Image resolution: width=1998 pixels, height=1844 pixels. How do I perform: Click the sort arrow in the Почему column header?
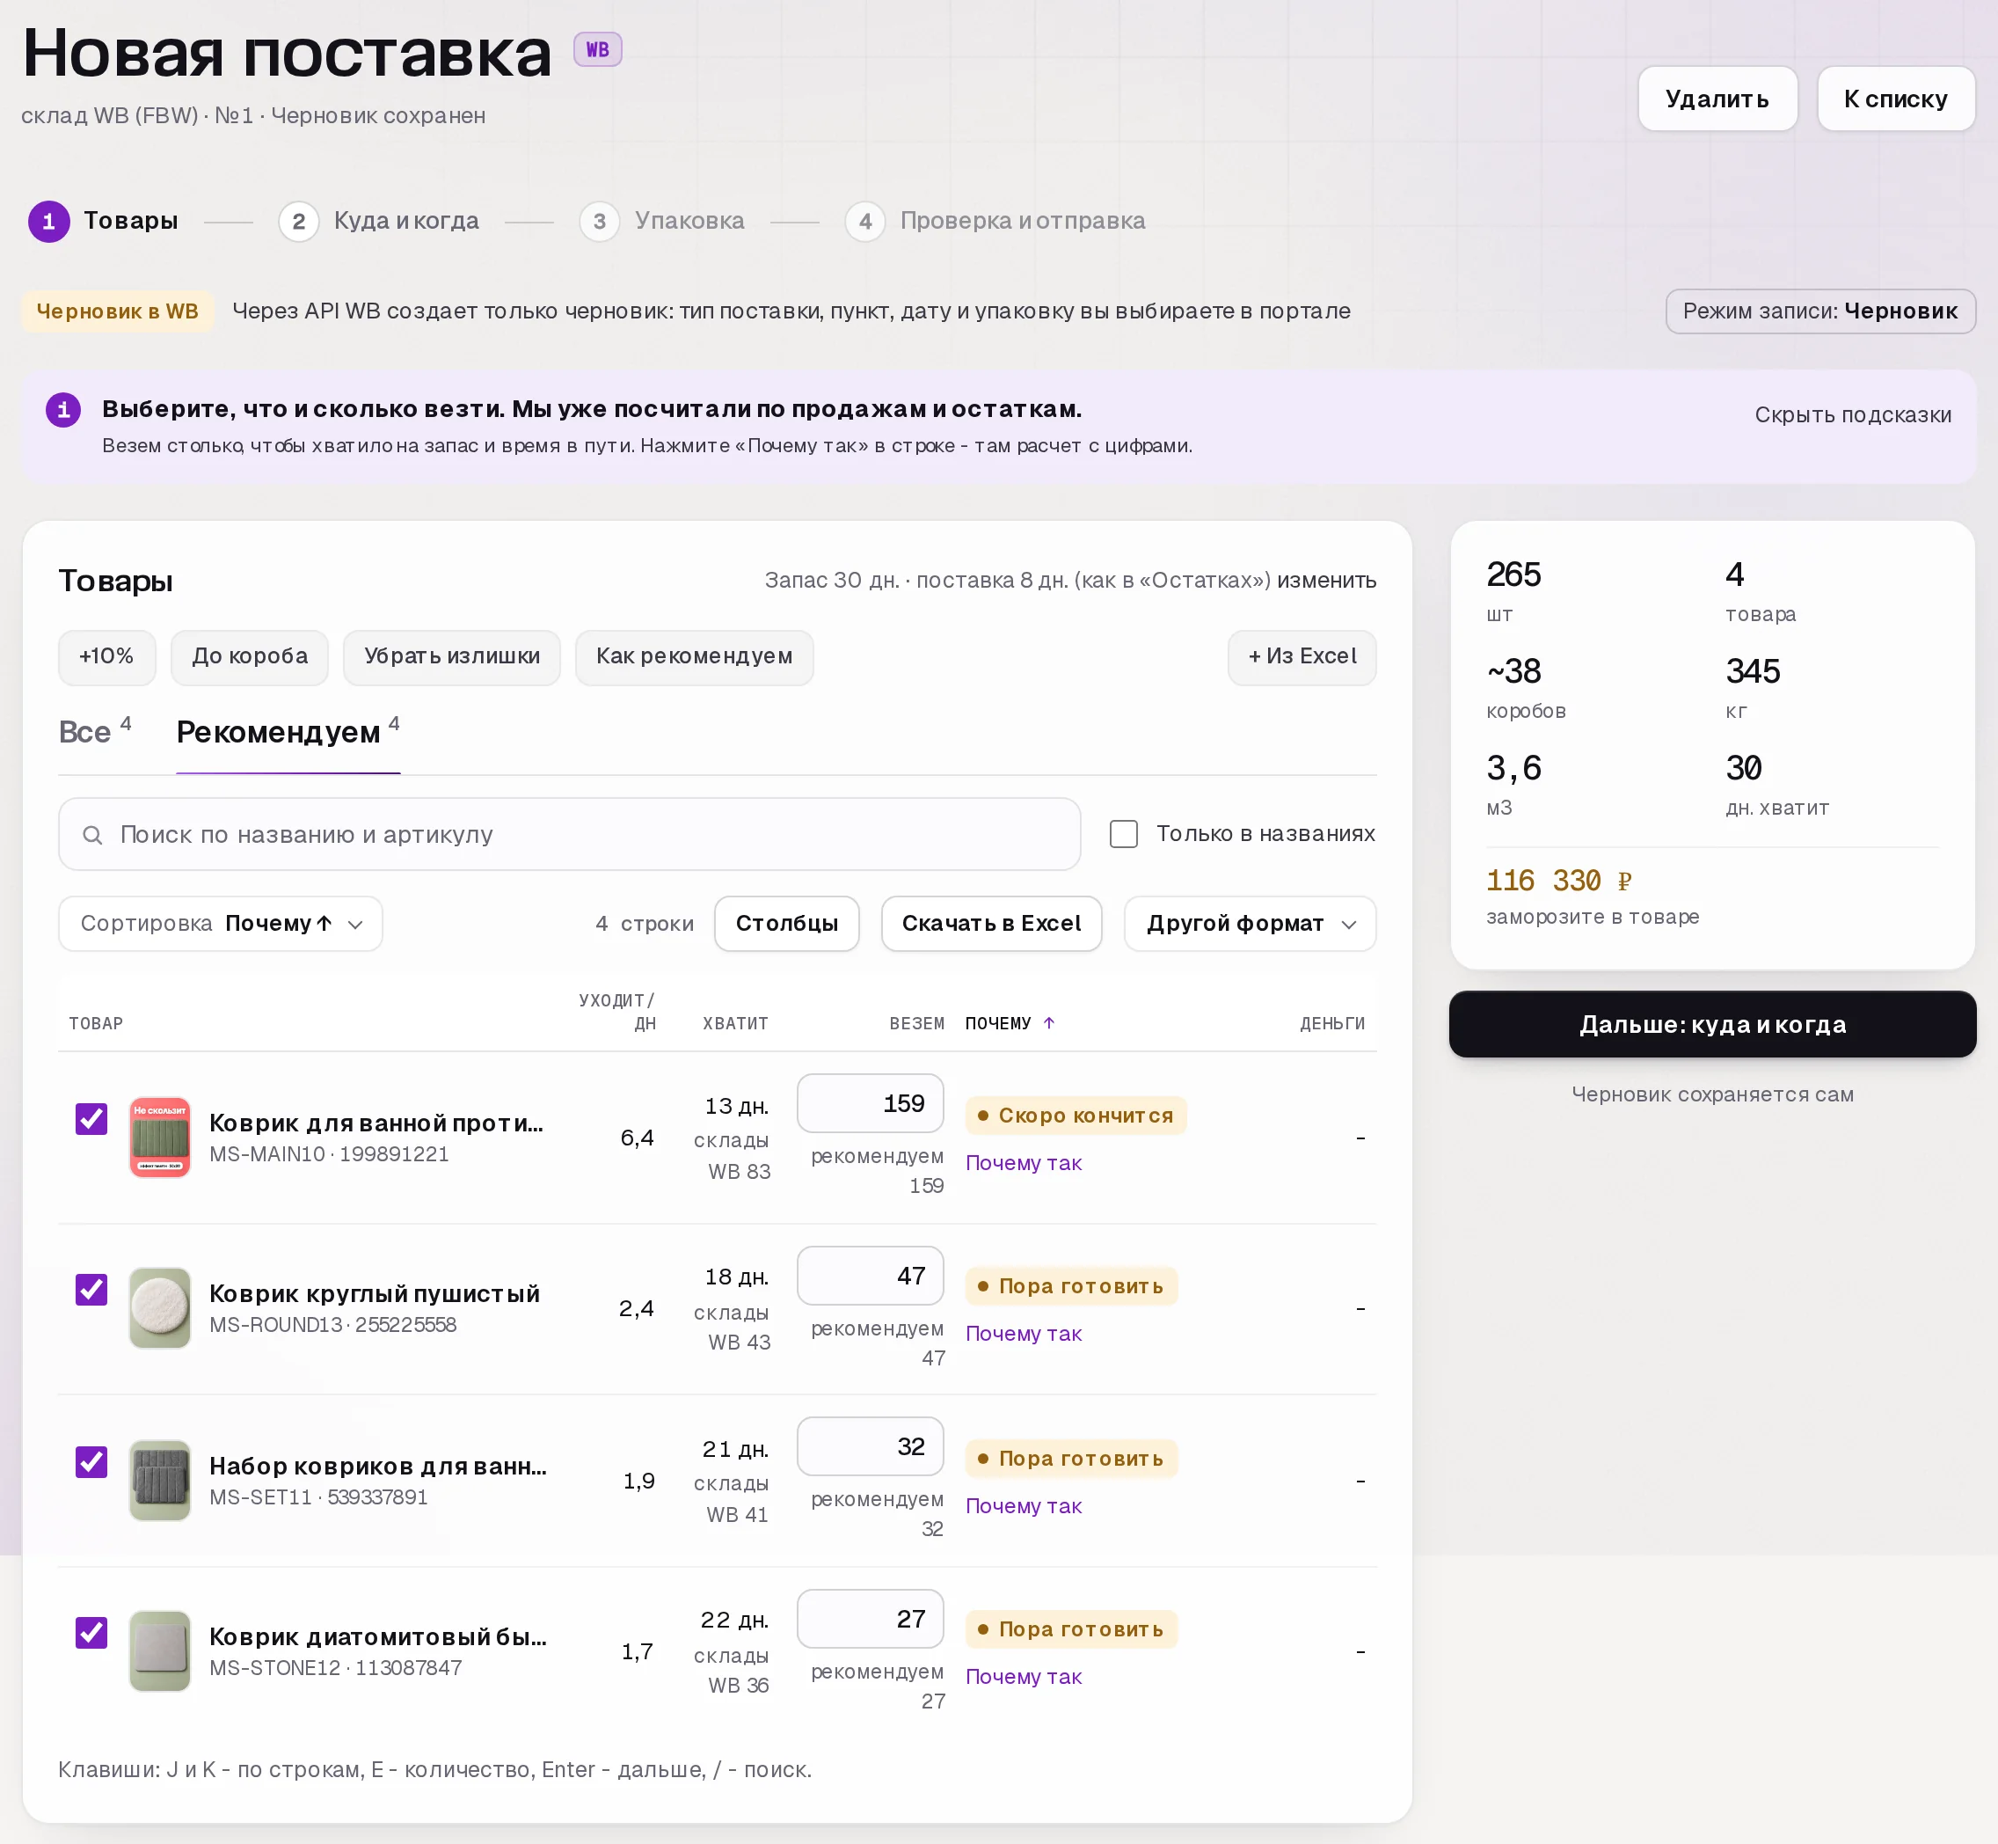[x=1048, y=1023]
